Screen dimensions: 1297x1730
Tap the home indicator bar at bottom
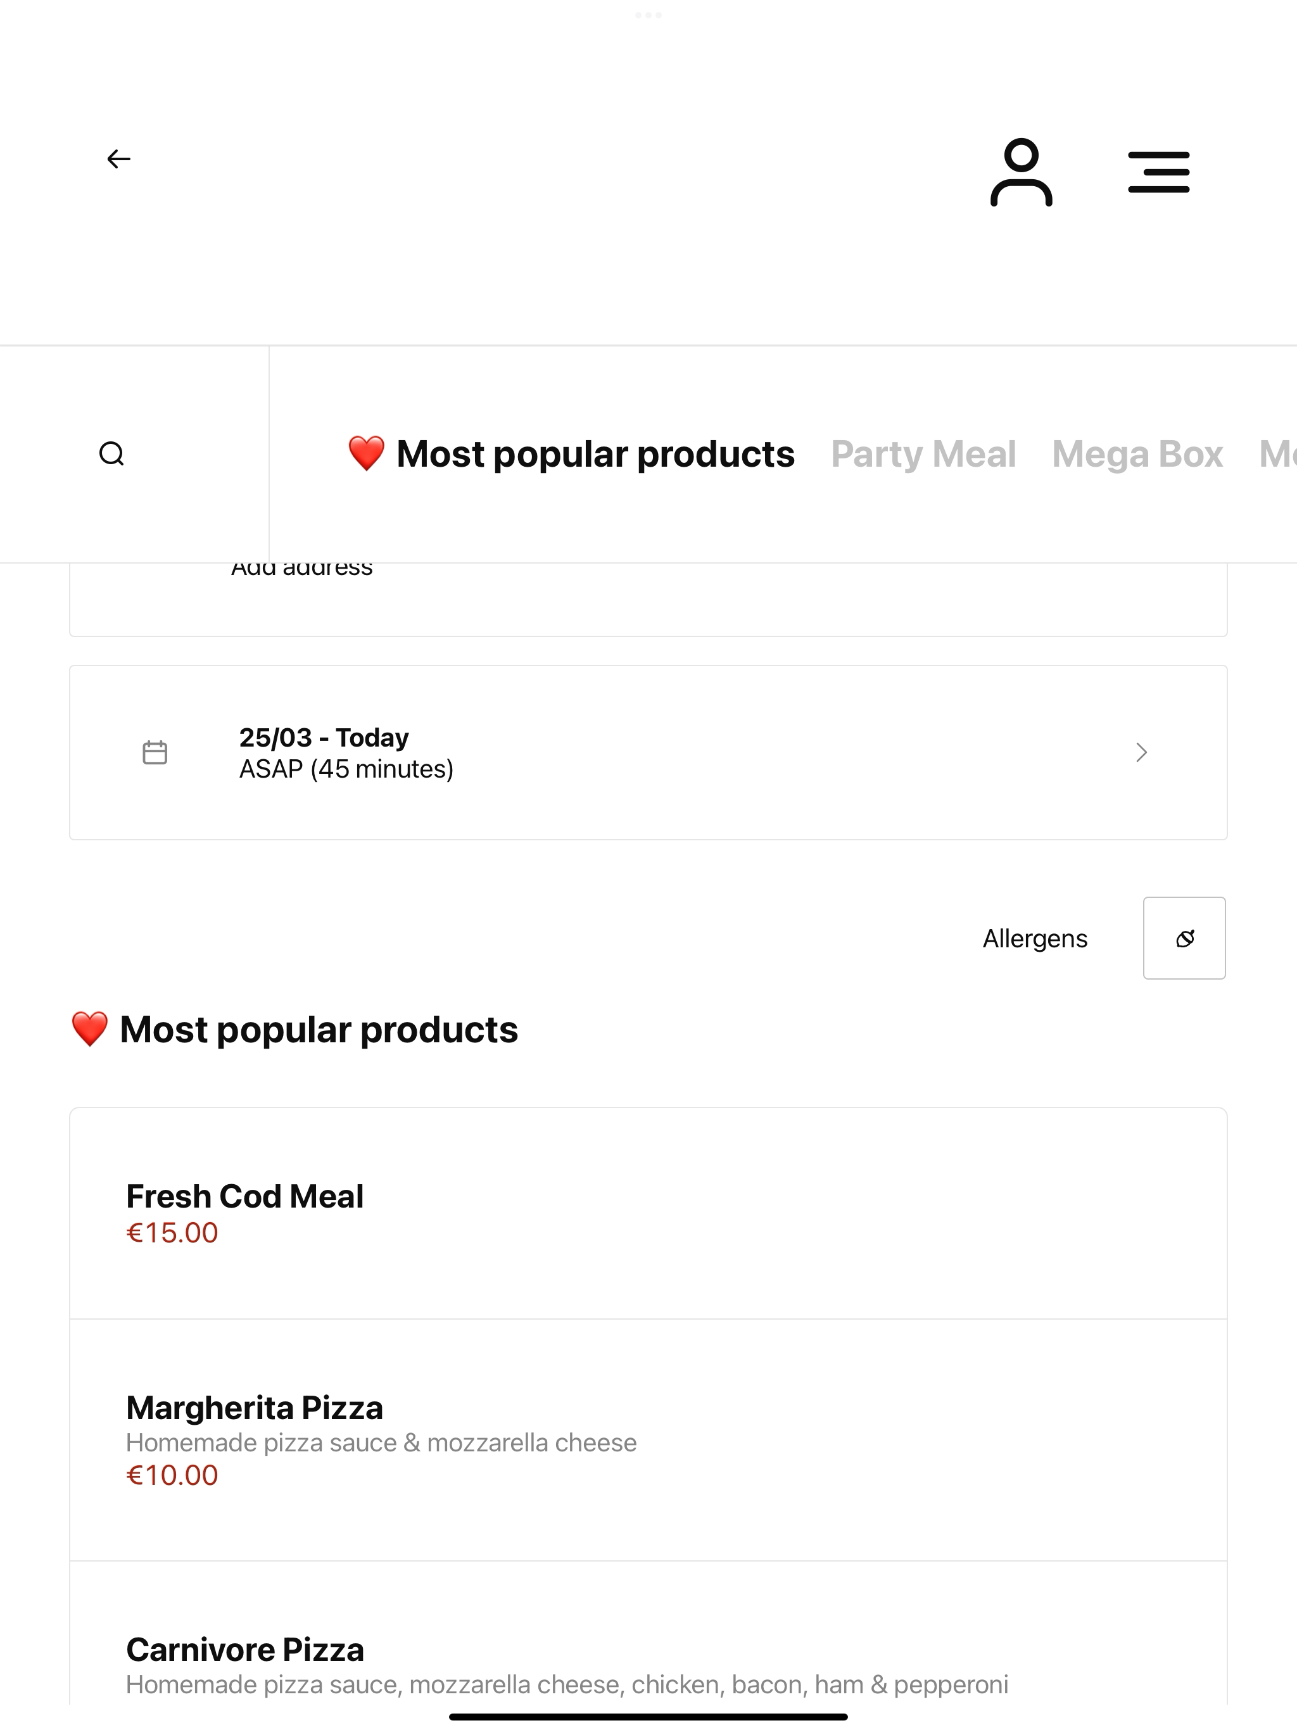point(648,1717)
